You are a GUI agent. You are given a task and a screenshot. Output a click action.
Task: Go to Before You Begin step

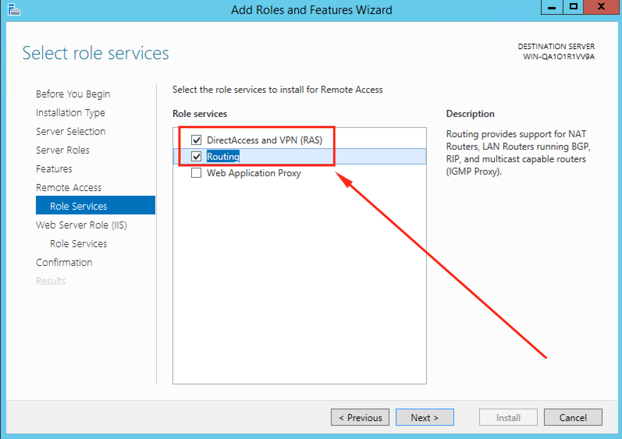pos(73,94)
